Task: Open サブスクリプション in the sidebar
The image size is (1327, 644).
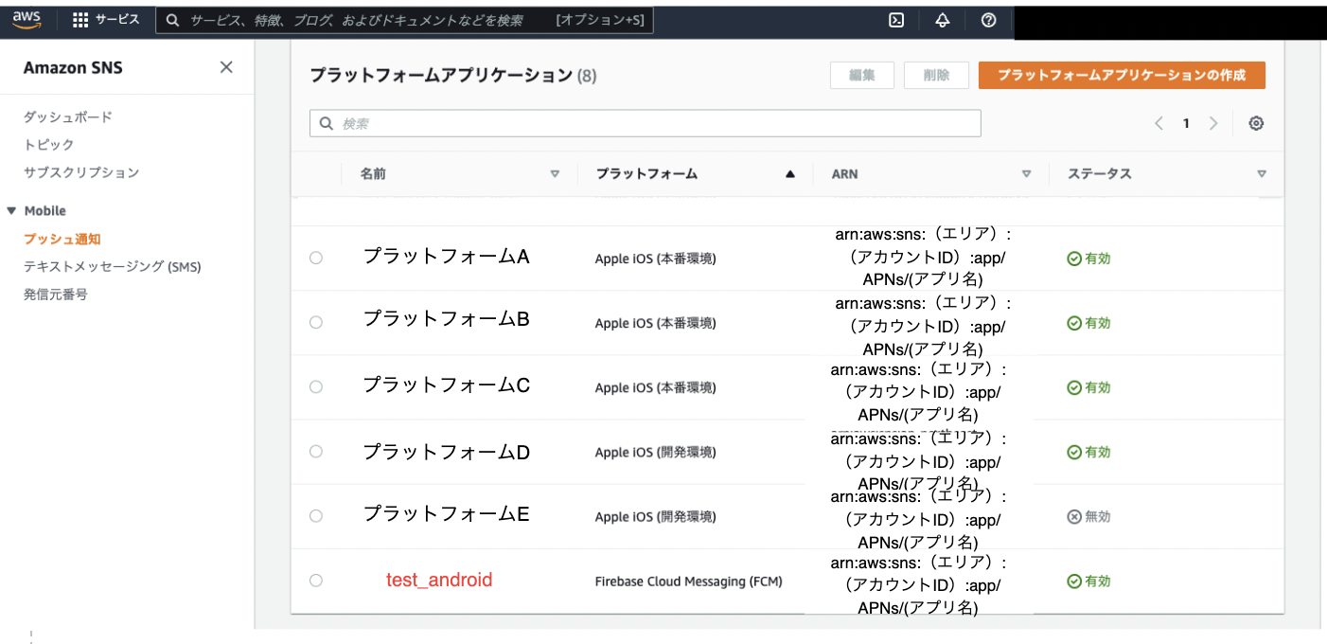Action: [81, 172]
